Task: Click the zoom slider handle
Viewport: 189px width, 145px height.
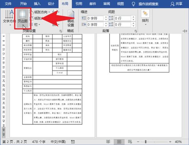Action: click(146, 142)
